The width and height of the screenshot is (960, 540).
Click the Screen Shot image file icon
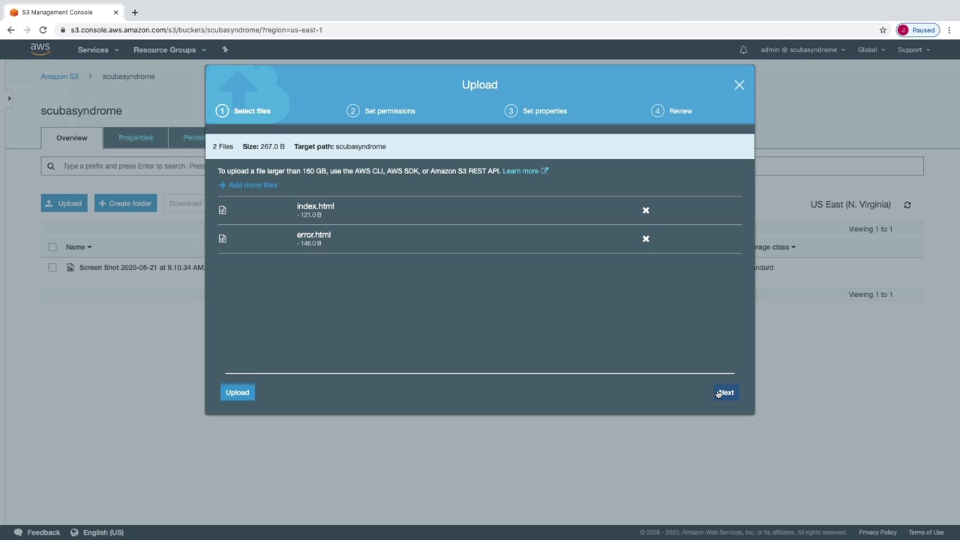[70, 268]
